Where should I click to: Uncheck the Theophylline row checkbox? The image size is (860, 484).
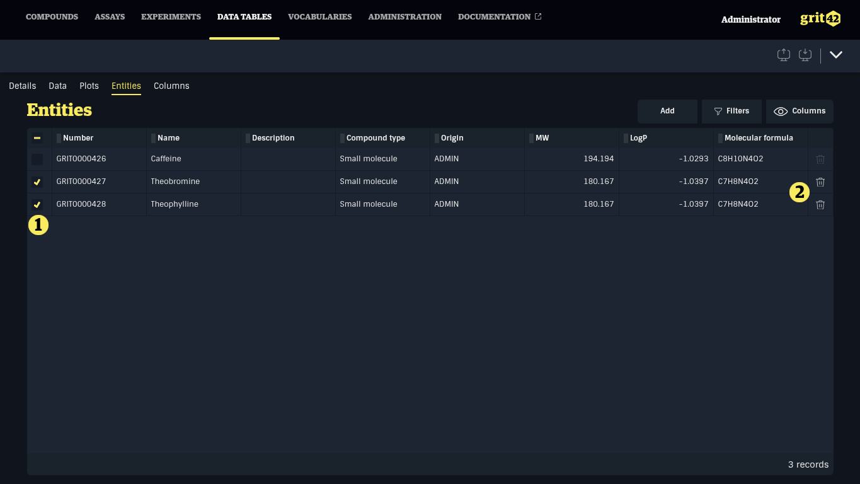[x=37, y=205]
